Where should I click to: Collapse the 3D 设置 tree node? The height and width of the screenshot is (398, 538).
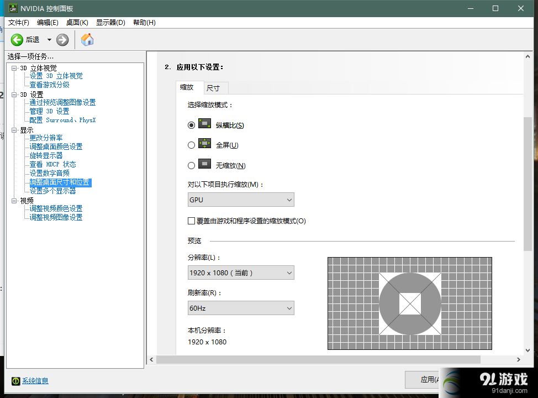click(x=14, y=95)
